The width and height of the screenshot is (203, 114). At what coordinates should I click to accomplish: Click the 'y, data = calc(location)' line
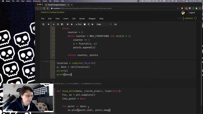(x=73, y=67)
